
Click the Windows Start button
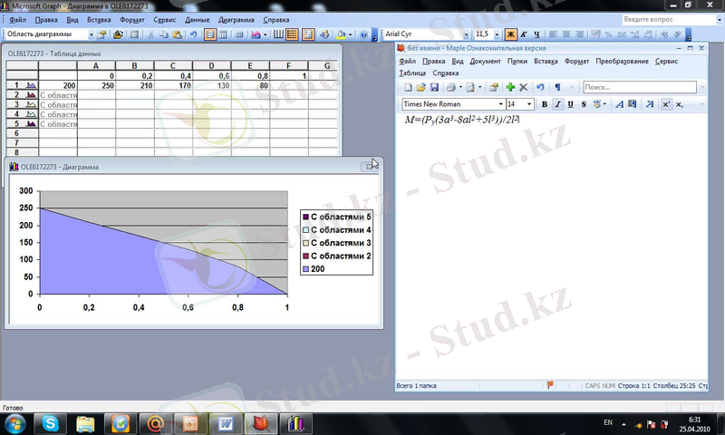point(16,423)
